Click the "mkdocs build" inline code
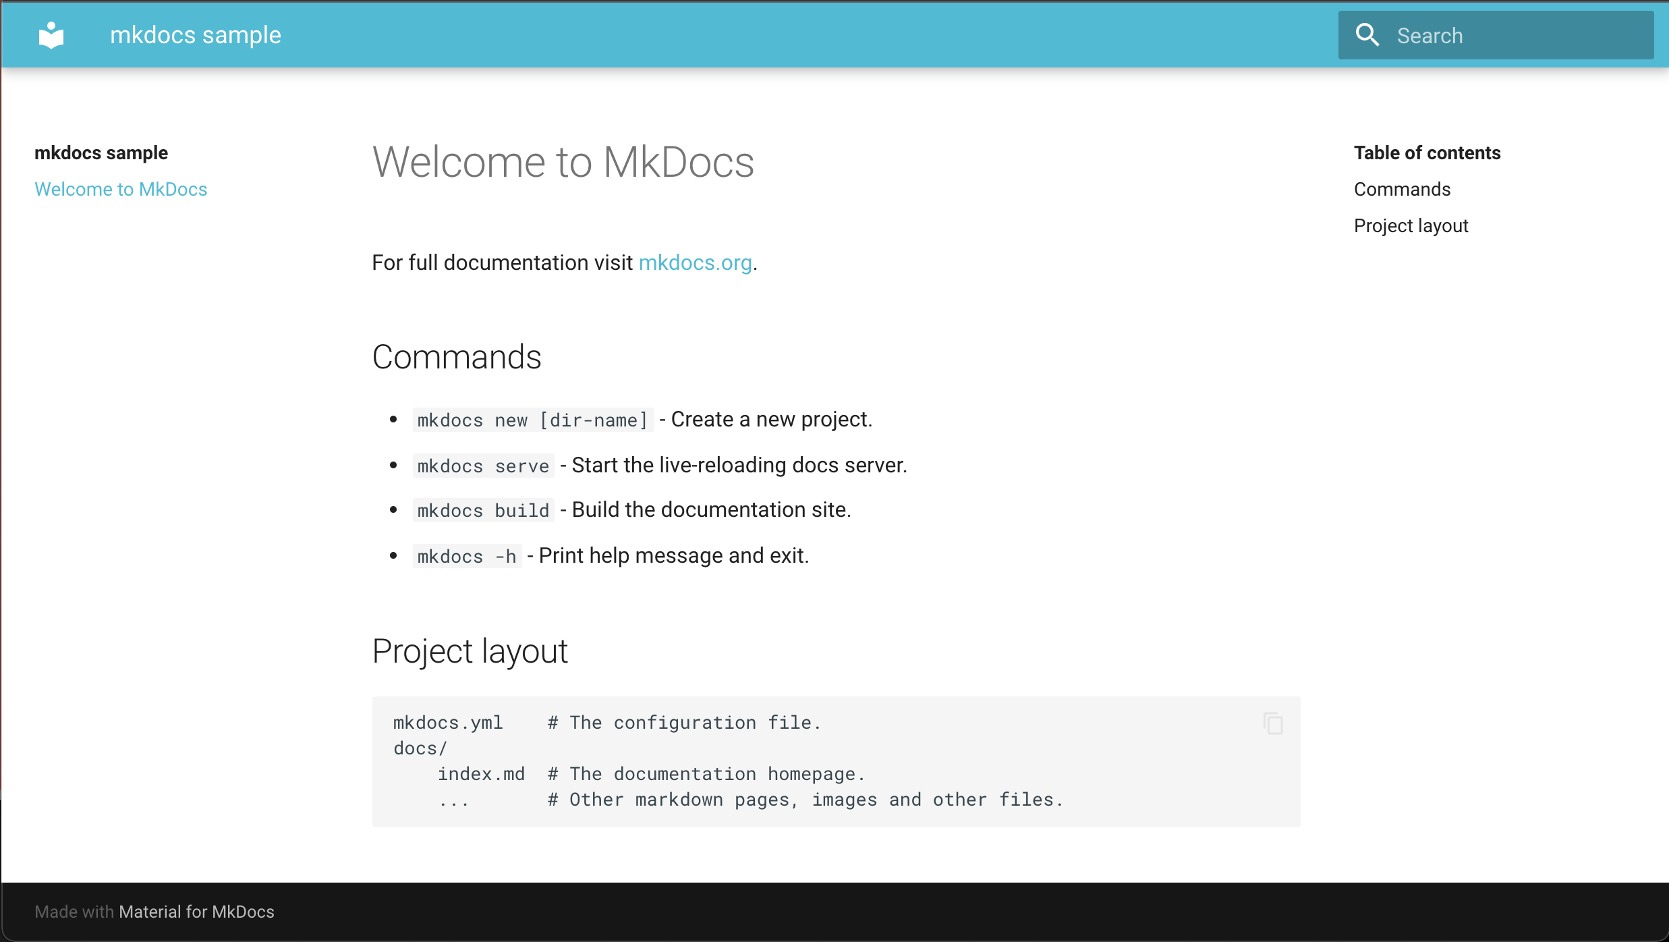 482,509
